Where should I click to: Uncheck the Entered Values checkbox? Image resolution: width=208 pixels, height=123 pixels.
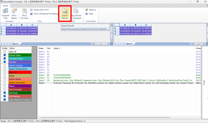pyautogui.click(x=5, y=55)
